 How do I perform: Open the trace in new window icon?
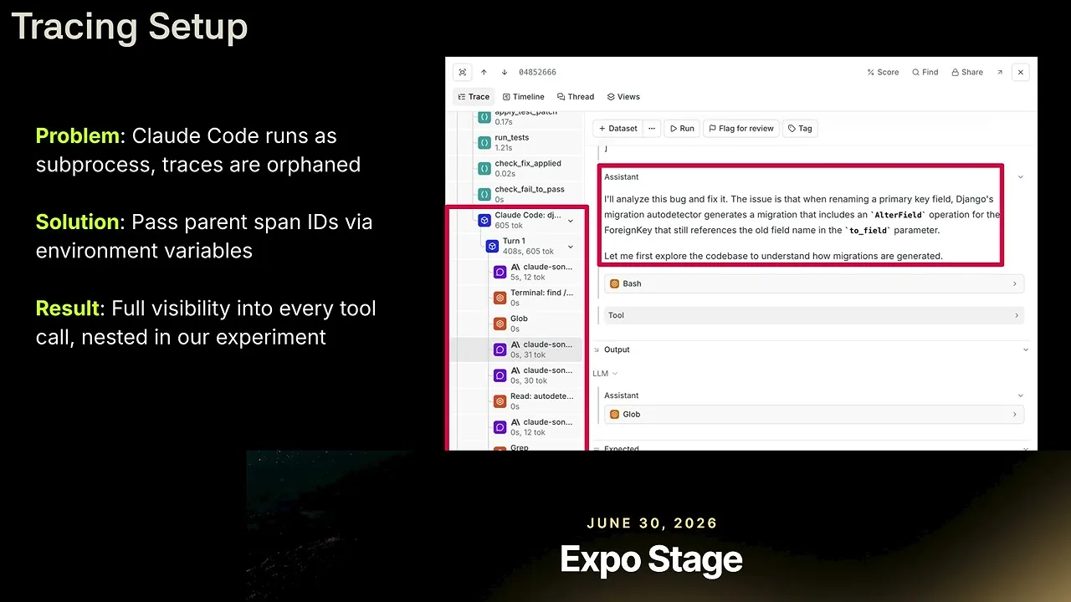(1000, 72)
